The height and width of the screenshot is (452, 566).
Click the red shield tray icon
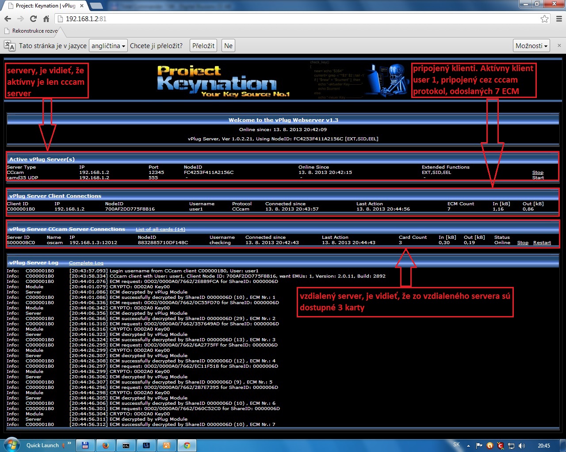(x=500, y=446)
